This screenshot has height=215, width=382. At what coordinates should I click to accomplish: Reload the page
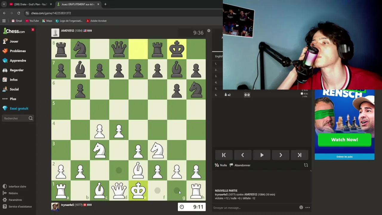[19, 13]
